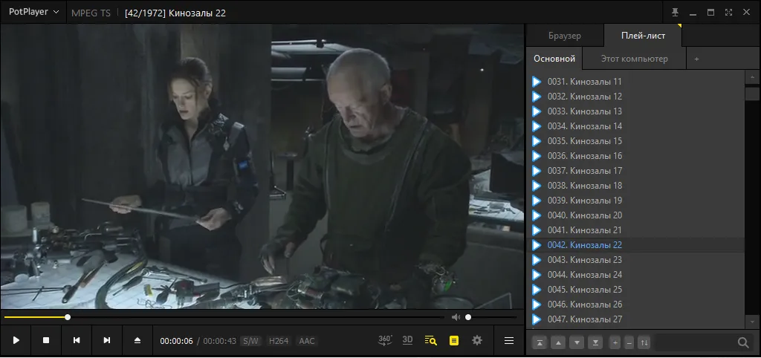
Task: Select playlist item 0043. Кинозалы 23
Action: coord(635,260)
